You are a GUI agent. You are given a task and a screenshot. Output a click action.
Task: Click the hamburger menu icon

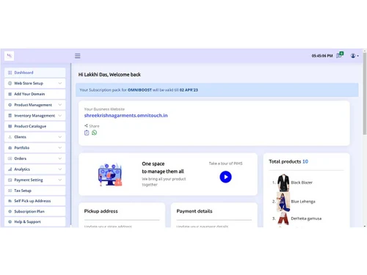tap(78, 56)
